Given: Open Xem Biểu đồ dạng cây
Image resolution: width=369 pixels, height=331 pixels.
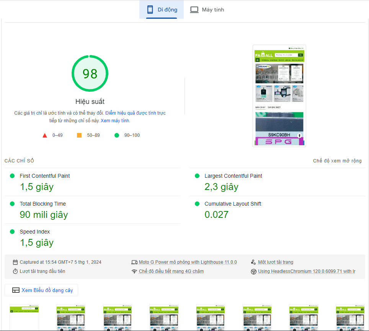Looking at the screenshot, I should 41,290.
